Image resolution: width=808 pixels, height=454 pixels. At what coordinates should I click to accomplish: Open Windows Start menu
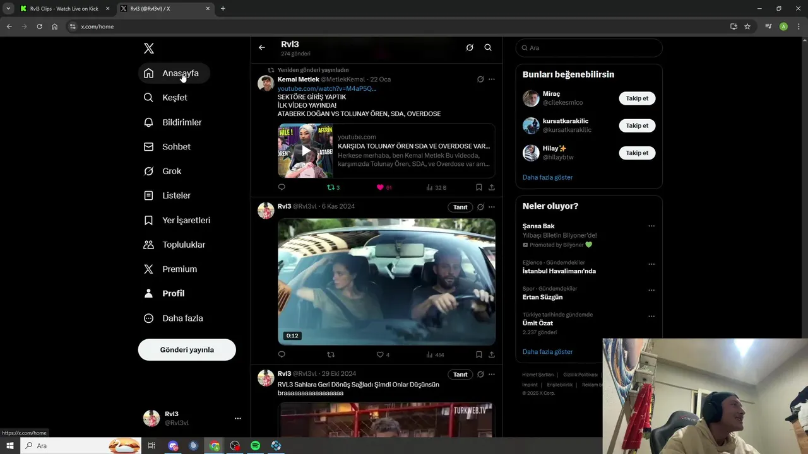(10, 446)
